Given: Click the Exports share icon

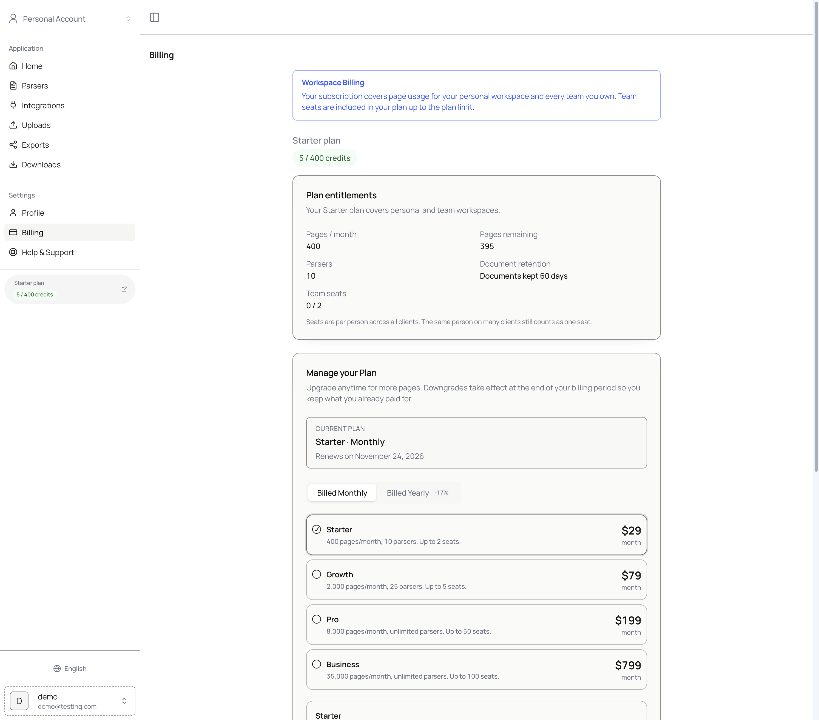Looking at the screenshot, I should (x=13, y=145).
